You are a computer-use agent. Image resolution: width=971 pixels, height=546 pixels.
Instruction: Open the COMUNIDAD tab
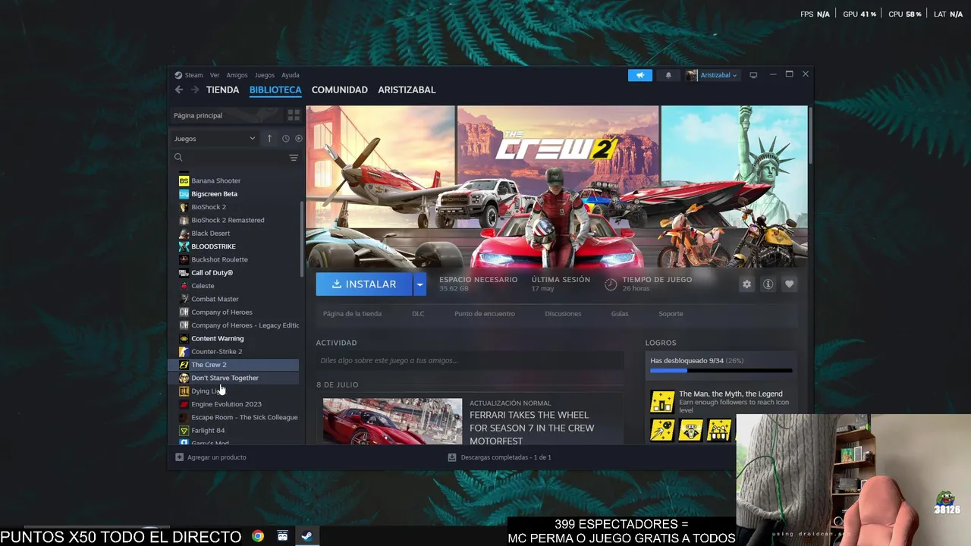(339, 89)
